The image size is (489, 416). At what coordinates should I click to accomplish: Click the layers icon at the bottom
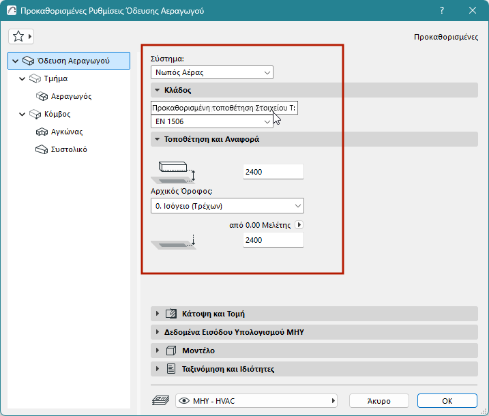160,400
